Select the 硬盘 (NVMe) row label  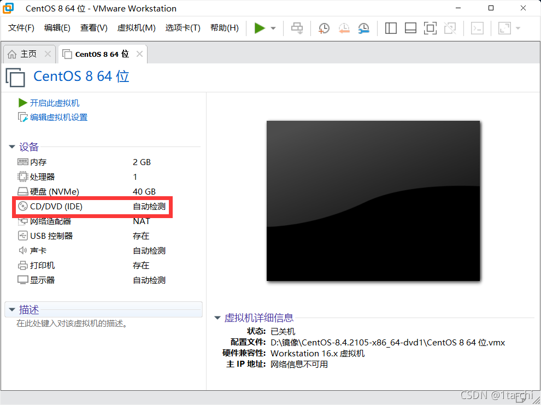55,192
